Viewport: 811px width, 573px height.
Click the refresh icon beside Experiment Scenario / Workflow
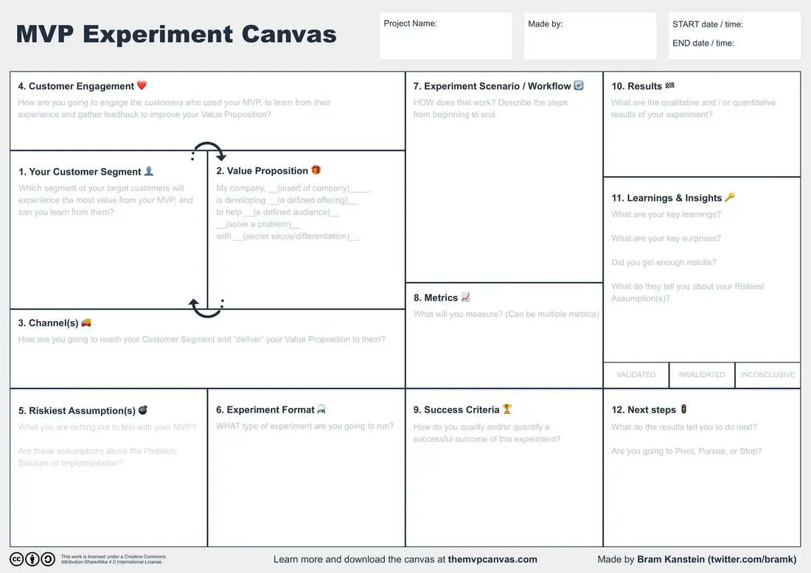(579, 85)
